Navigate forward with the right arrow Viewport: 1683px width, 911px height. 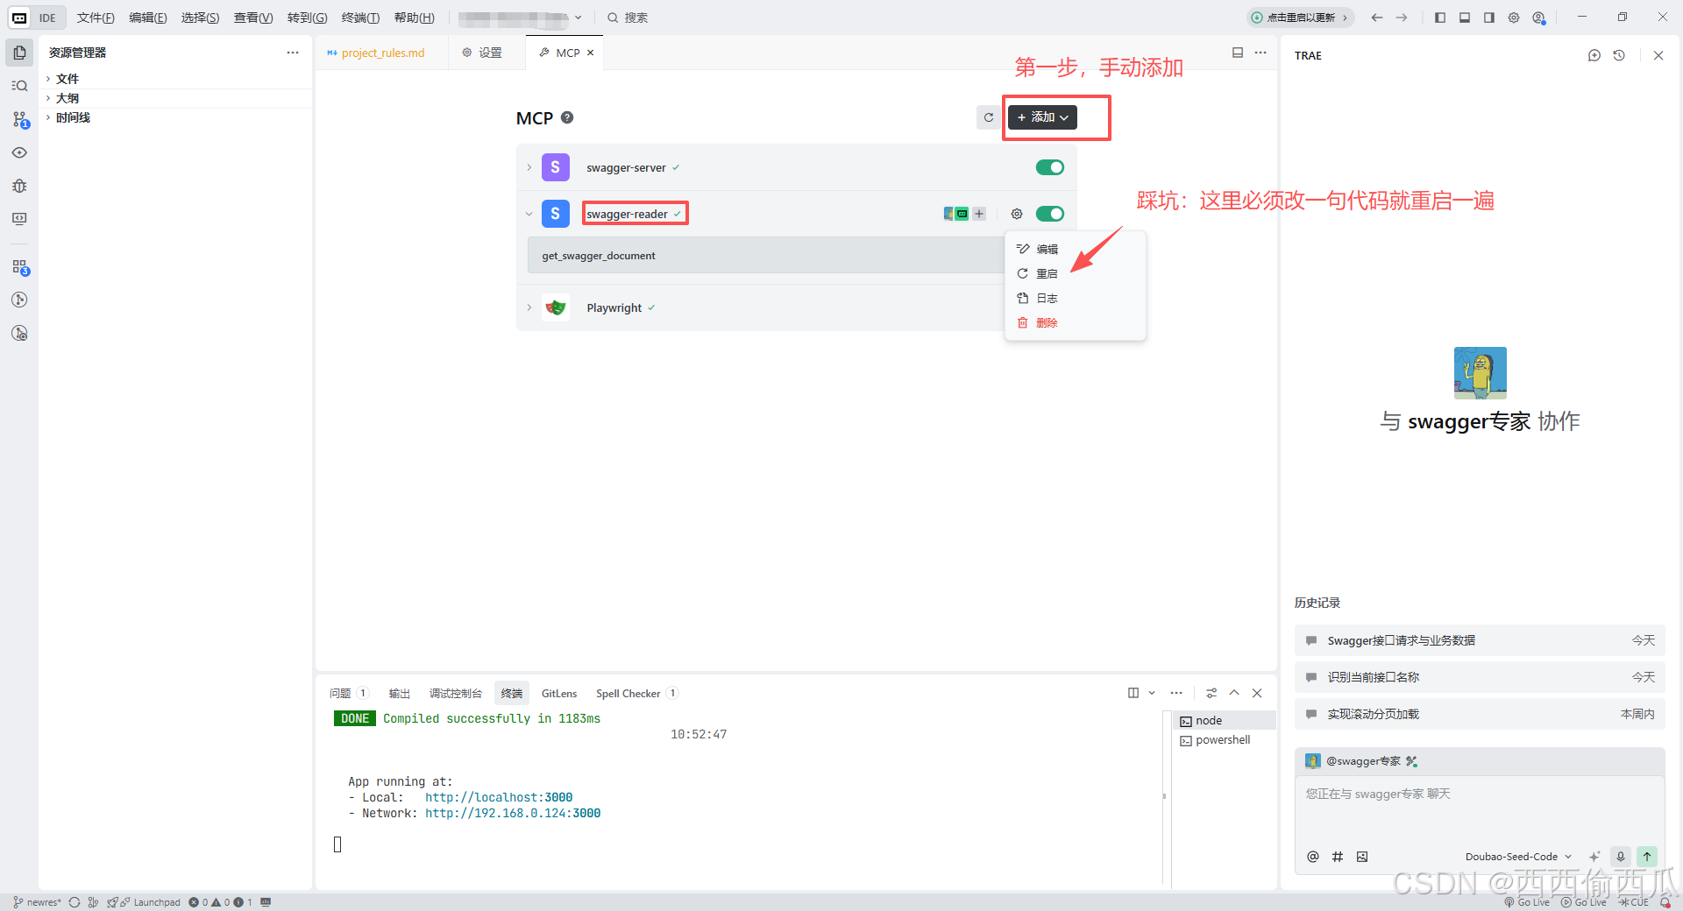click(1402, 18)
